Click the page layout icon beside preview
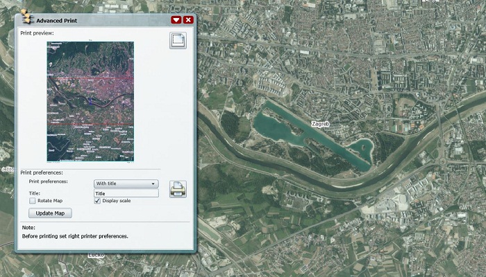The image size is (486, 277). [178, 40]
